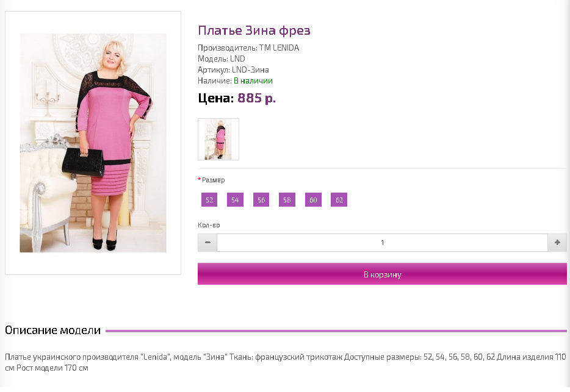Open manufacturer TM LENIDA link
Viewport: 570px width, 392px height.
click(279, 48)
